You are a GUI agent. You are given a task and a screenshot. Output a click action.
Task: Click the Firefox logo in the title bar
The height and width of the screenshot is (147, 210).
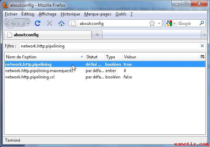(x=6, y=5)
